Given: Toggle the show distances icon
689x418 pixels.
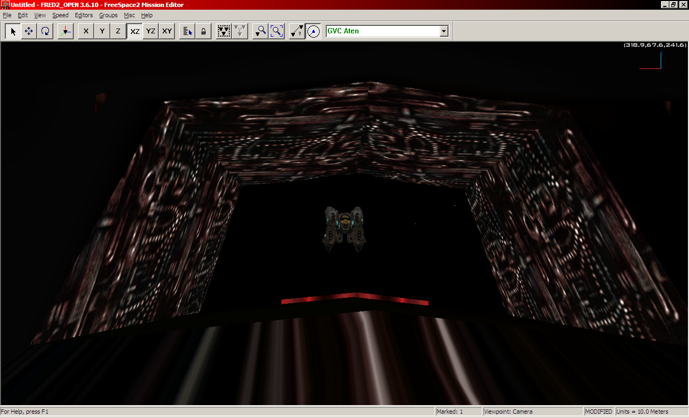Looking at the screenshot, I should point(297,31).
